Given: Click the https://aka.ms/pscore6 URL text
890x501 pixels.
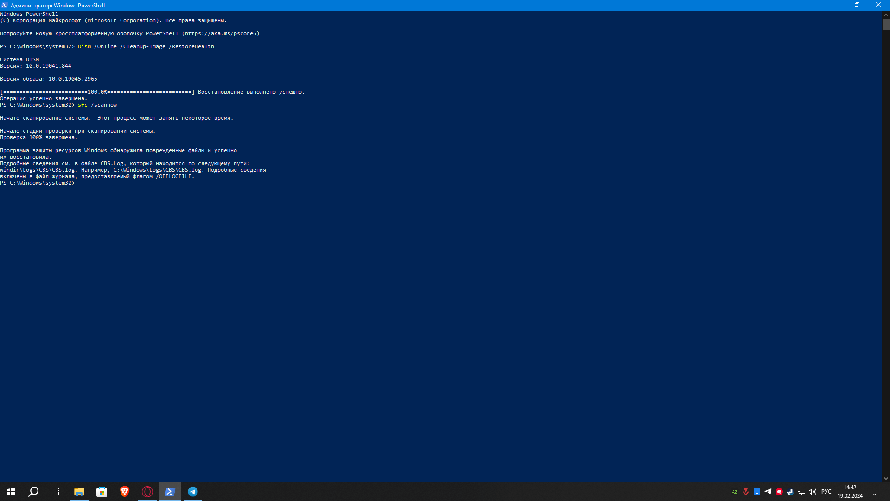Looking at the screenshot, I should pyautogui.click(x=221, y=33).
